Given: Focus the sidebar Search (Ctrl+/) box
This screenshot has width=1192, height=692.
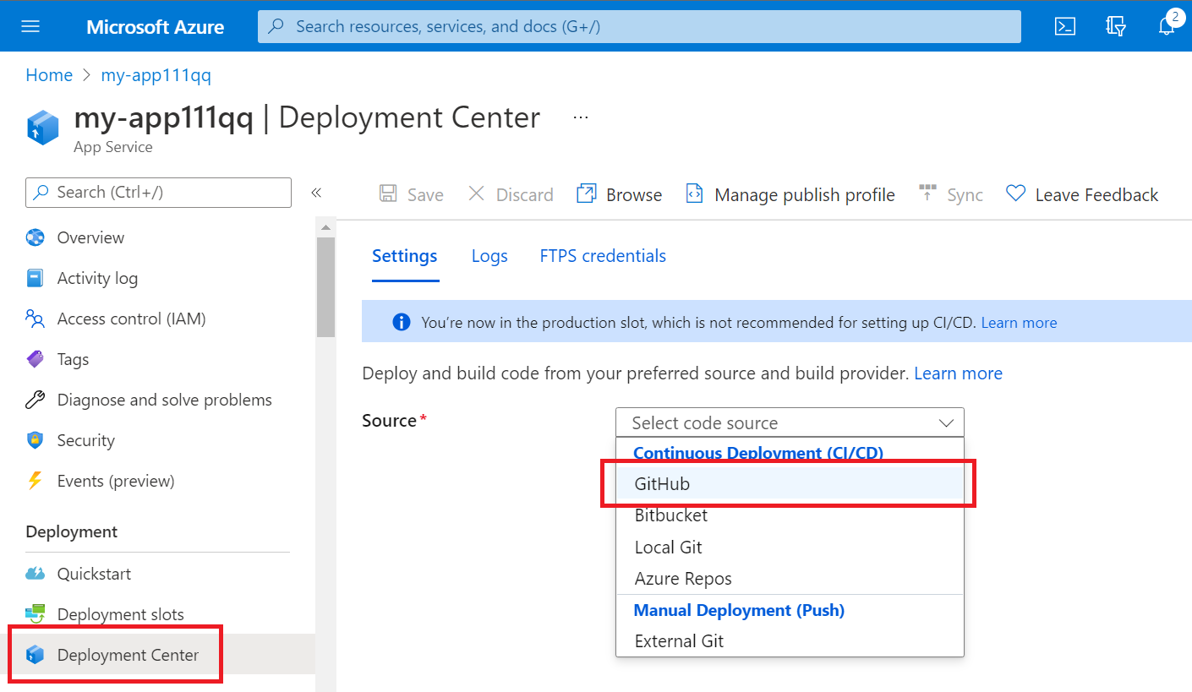Looking at the screenshot, I should (159, 193).
